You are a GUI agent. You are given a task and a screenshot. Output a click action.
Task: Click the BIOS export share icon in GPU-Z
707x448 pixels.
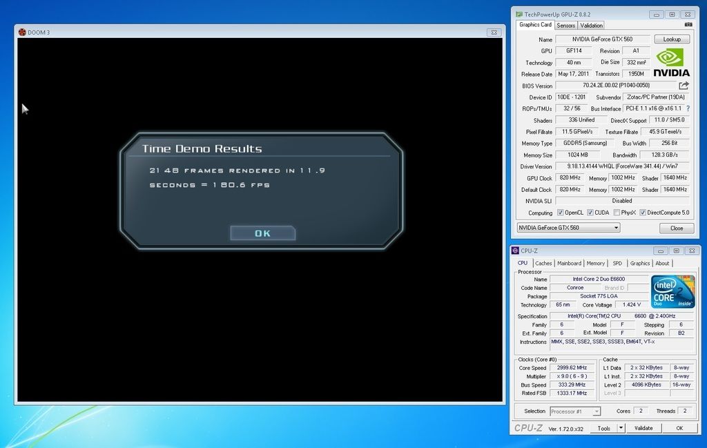click(684, 85)
